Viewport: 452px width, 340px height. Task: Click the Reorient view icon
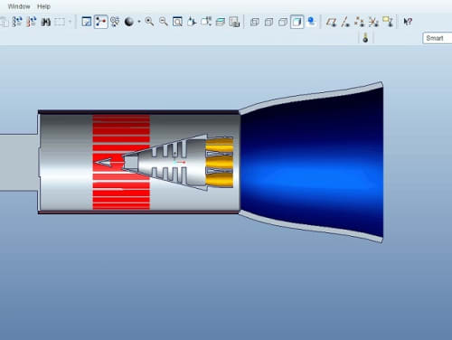pos(192,22)
